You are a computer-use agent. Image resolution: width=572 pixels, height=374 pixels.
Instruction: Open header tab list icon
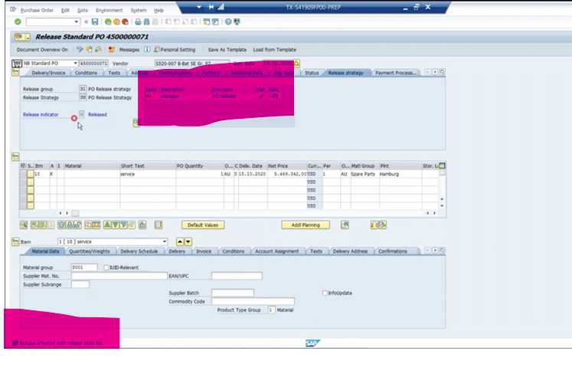pyautogui.click(x=442, y=72)
